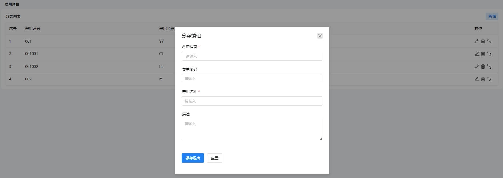Click into the 描述 textarea
Screen dimensions: 503x178
[x=252, y=130]
